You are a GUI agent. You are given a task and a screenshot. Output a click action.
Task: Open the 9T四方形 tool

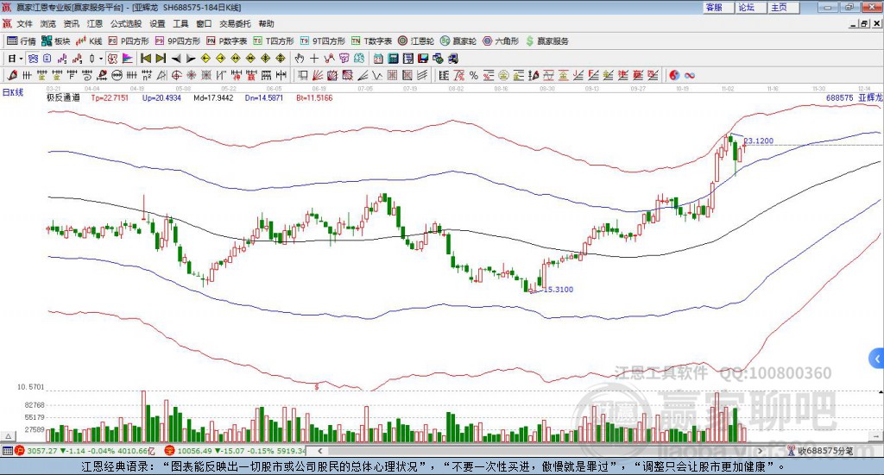(323, 41)
